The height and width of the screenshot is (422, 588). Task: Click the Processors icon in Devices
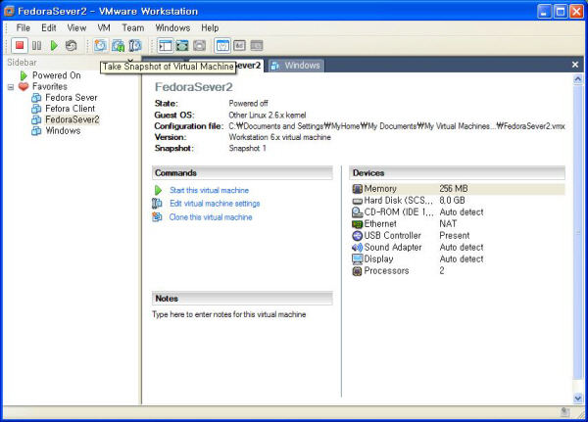[x=358, y=271]
